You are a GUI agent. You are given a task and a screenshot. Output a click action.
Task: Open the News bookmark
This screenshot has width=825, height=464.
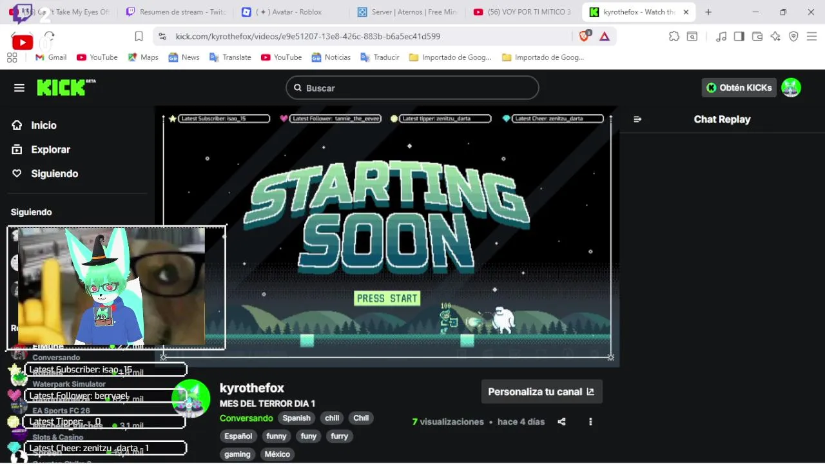click(184, 57)
